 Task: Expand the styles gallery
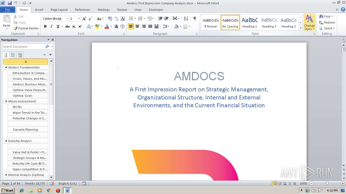(x=301, y=28)
